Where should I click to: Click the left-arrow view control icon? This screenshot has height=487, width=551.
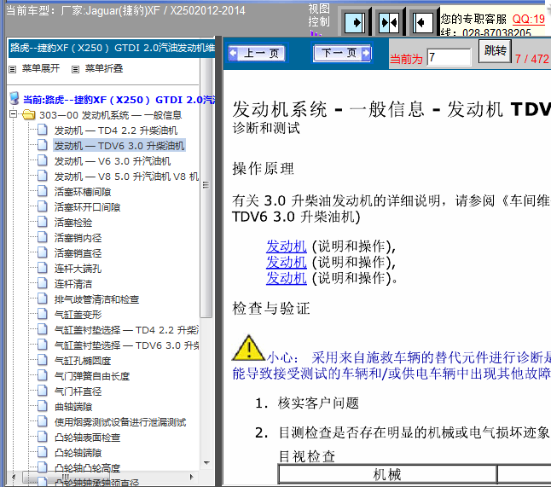tap(423, 22)
